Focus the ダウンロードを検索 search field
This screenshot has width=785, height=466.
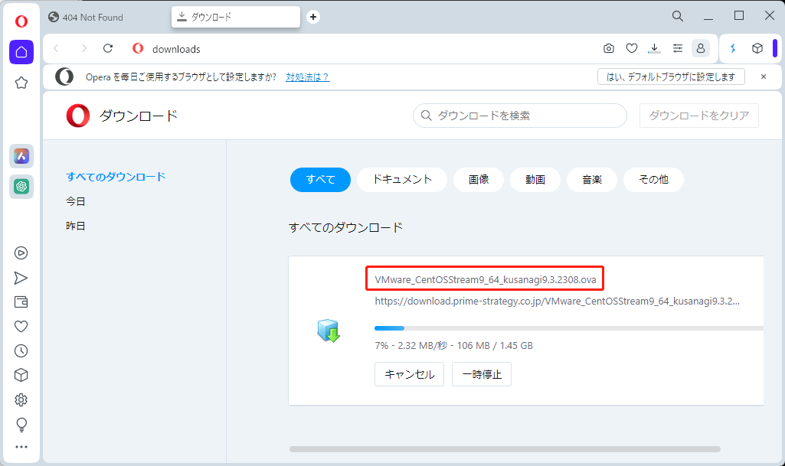520,116
